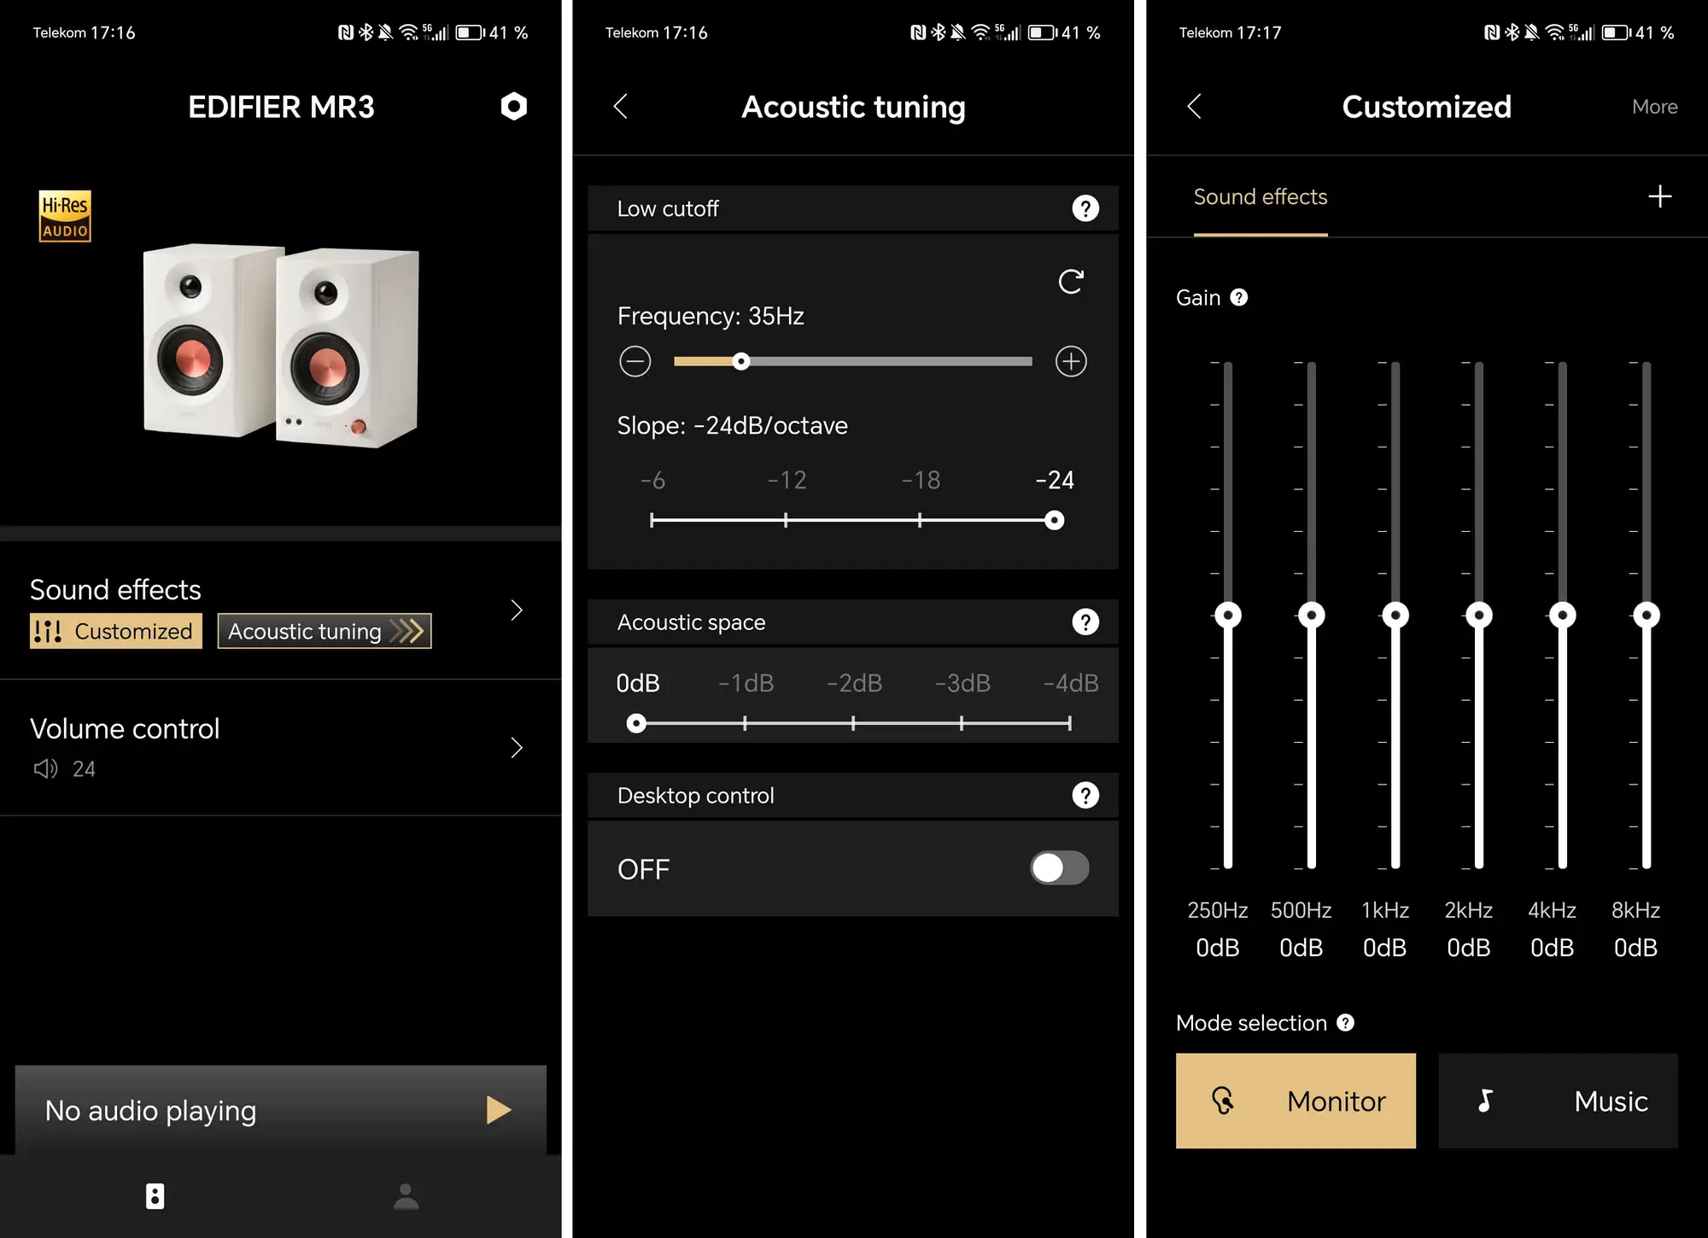Open the speaker device tab in bottom navigation

coord(155,1196)
